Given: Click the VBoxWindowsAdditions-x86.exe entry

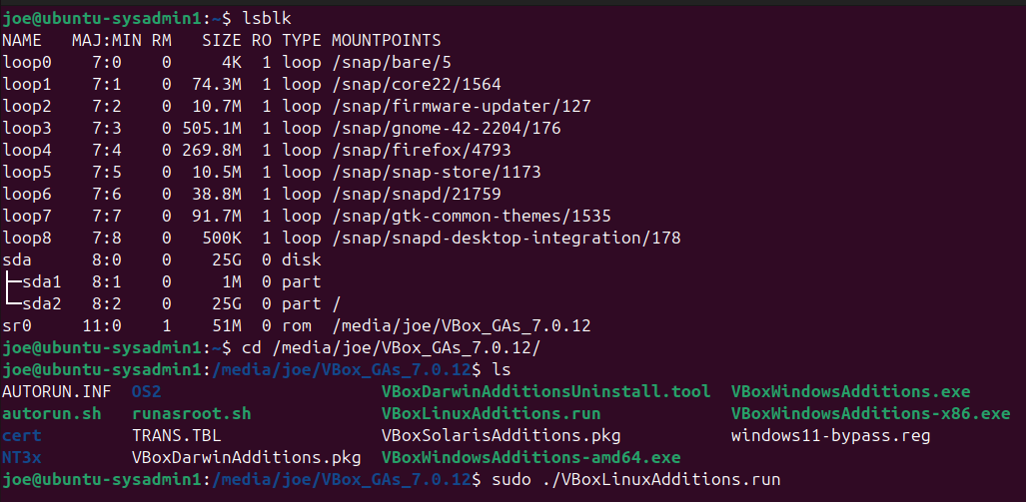Looking at the screenshot, I should click(870, 413).
